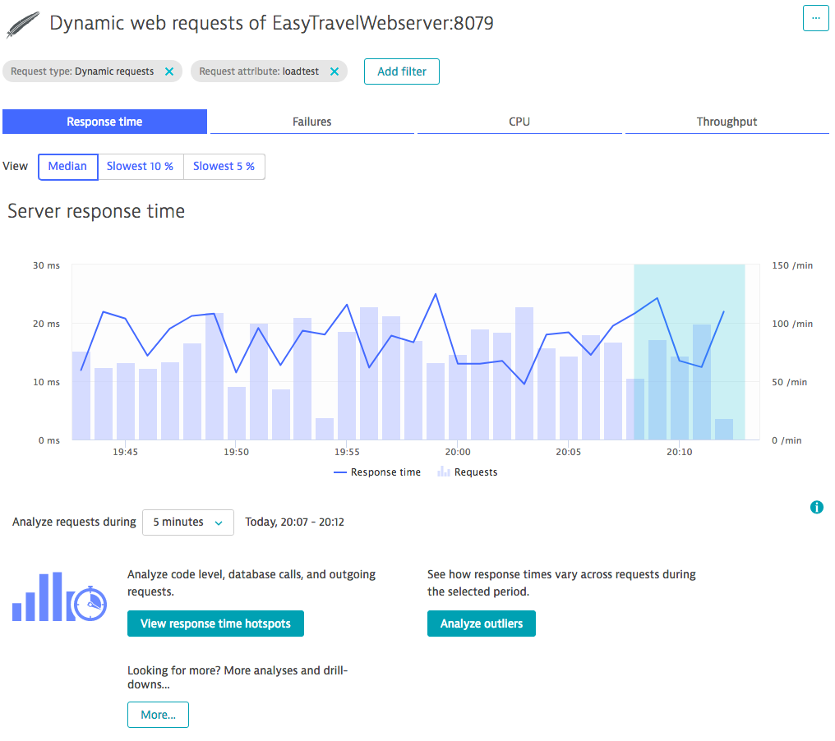835x741 pixels.
Task: Toggle Requests bars in chart legend
Action: [468, 472]
